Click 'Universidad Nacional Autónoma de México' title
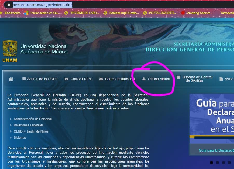The height and width of the screenshot is (169, 234). (44, 49)
